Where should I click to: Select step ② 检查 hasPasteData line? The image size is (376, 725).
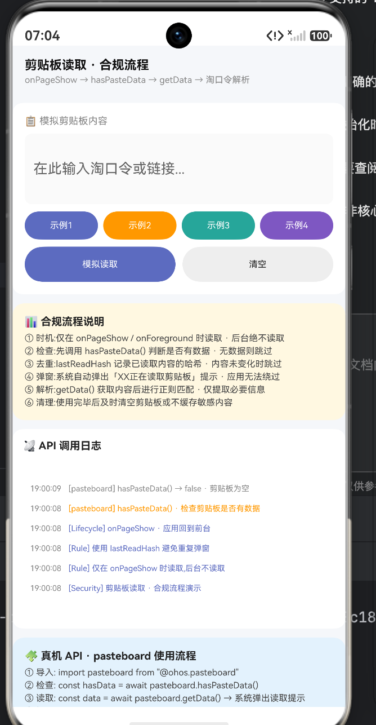tap(149, 351)
